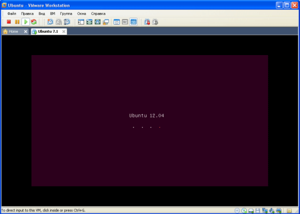This screenshot has height=214, width=300.
Task: Show the console view icon
Action: click(x=134, y=22)
